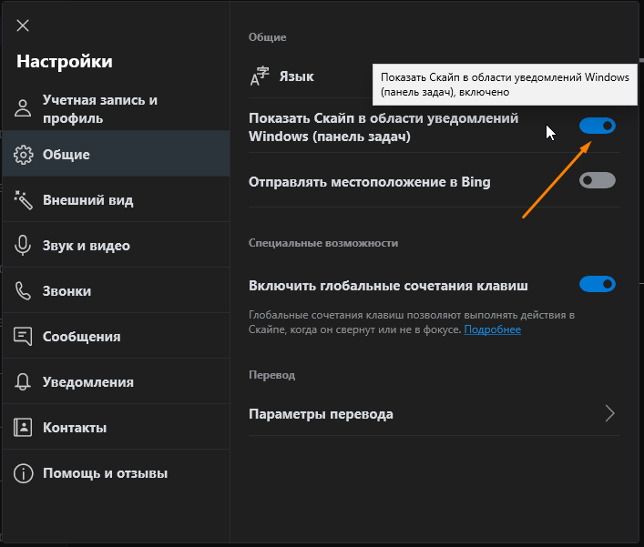Open the Подробнее link about global hotkeys

tap(492, 329)
